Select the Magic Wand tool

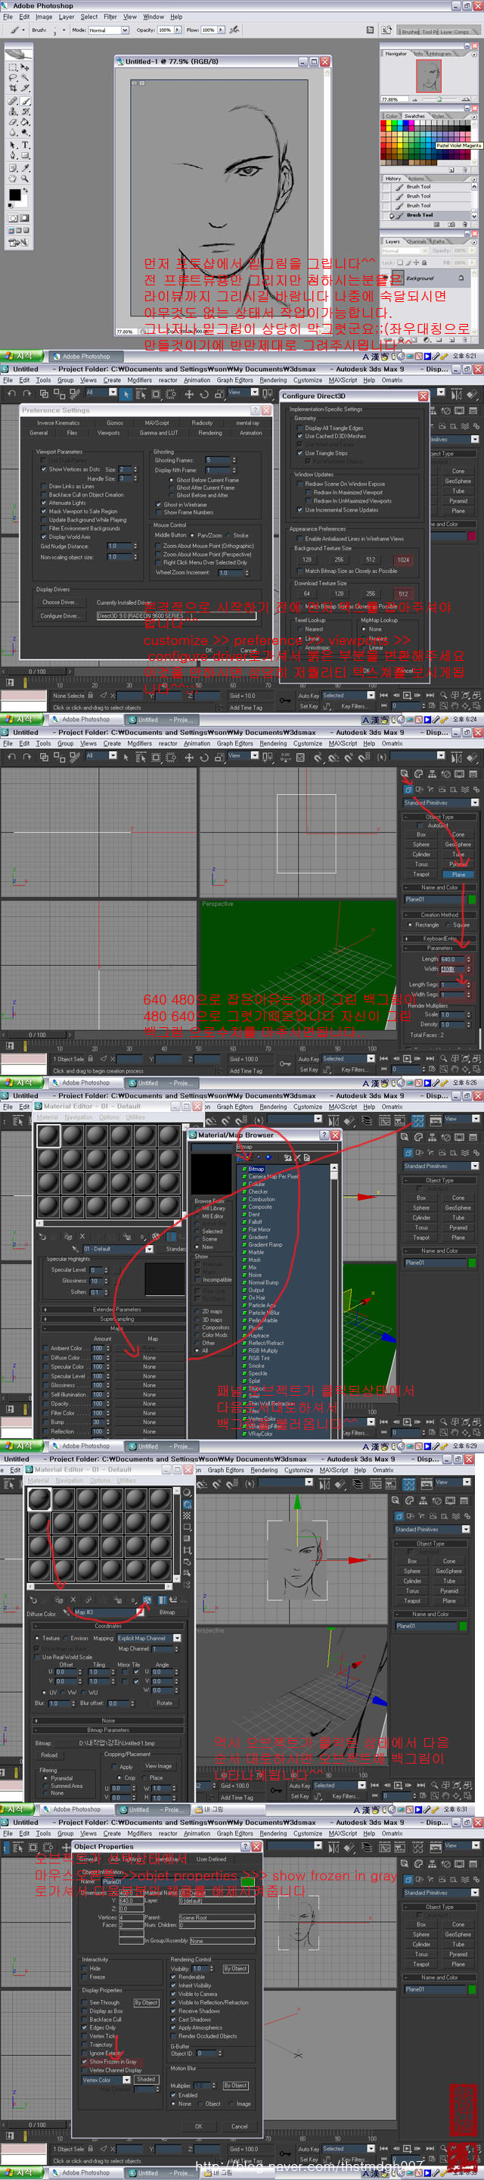(26, 77)
